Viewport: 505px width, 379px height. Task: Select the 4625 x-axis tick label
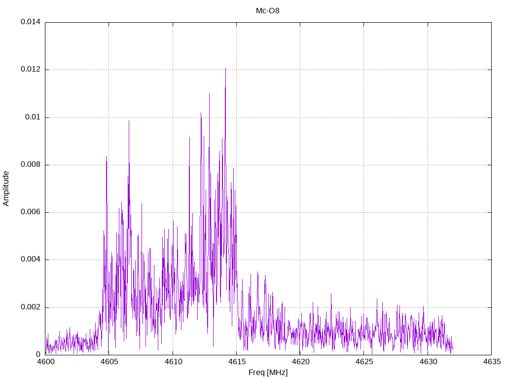[363, 362]
